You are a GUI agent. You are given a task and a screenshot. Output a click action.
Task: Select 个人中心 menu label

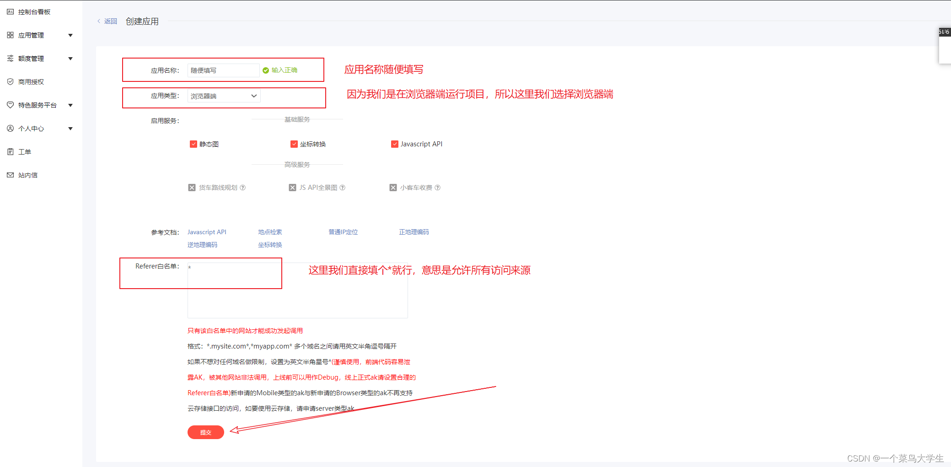pyautogui.click(x=31, y=129)
